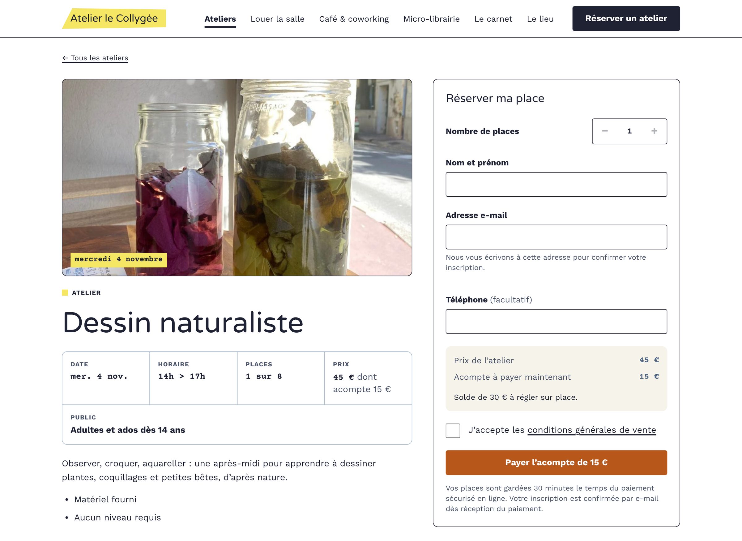
Task: Click the Réserver ma place heading
Action: point(495,98)
